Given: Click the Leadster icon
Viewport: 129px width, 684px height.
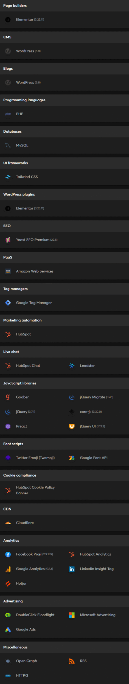Looking at the screenshot, I should tap(72, 366).
